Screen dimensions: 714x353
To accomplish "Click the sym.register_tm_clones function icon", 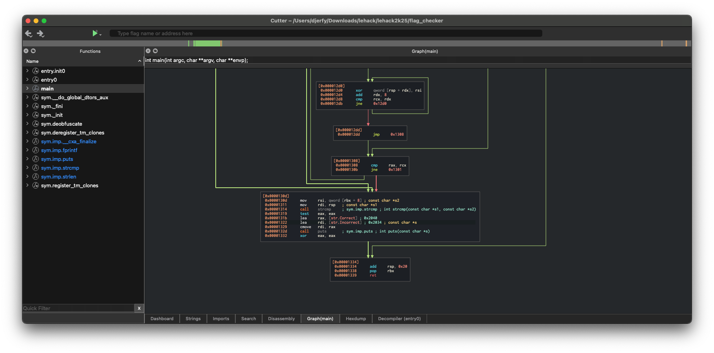I will pyautogui.click(x=36, y=185).
